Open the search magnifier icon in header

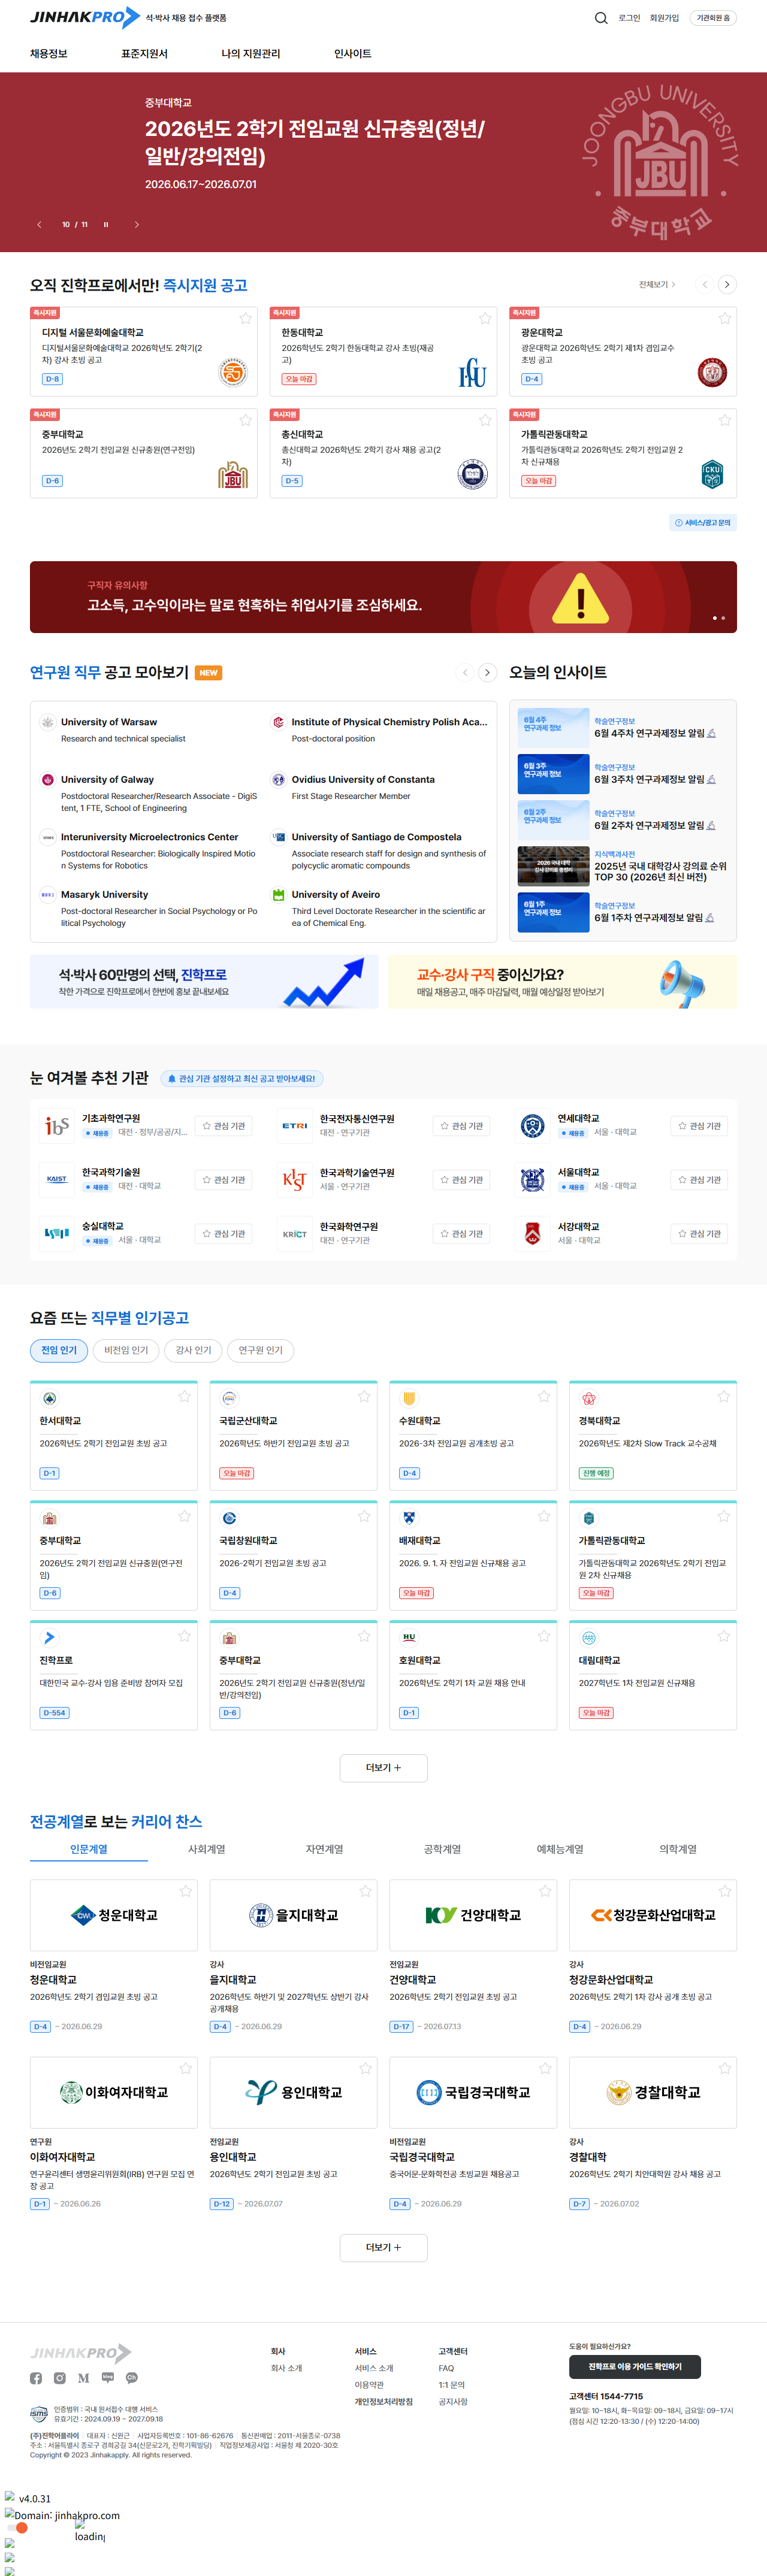pos(601,18)
